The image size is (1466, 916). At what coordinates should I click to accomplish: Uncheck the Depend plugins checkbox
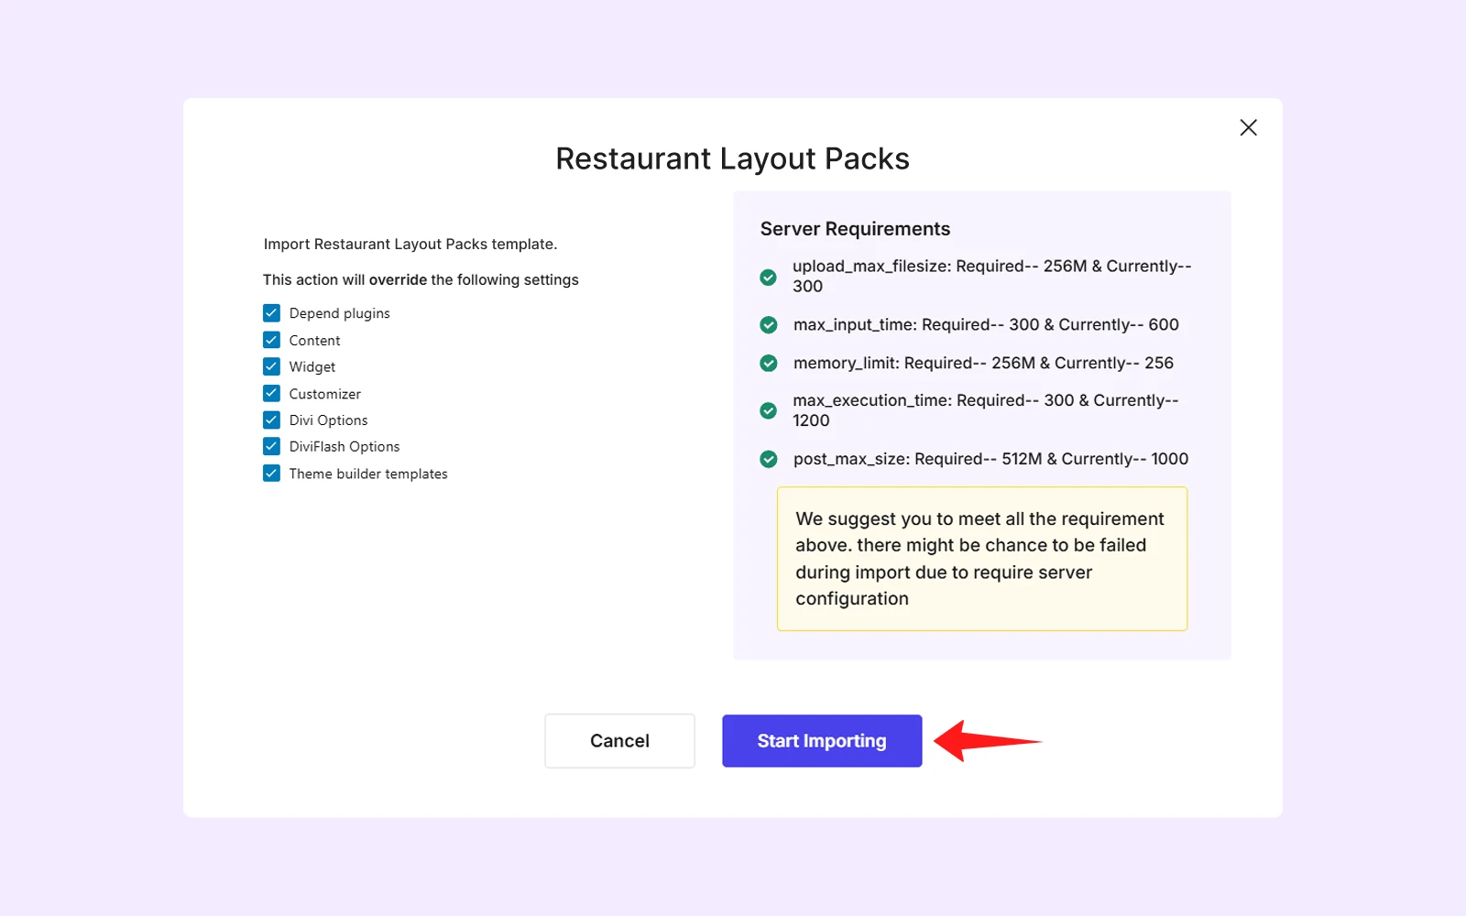(271, 313)
